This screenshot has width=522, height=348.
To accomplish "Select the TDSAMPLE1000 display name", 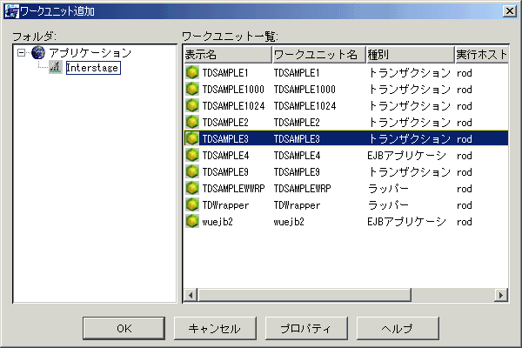I will coord(233,90).
